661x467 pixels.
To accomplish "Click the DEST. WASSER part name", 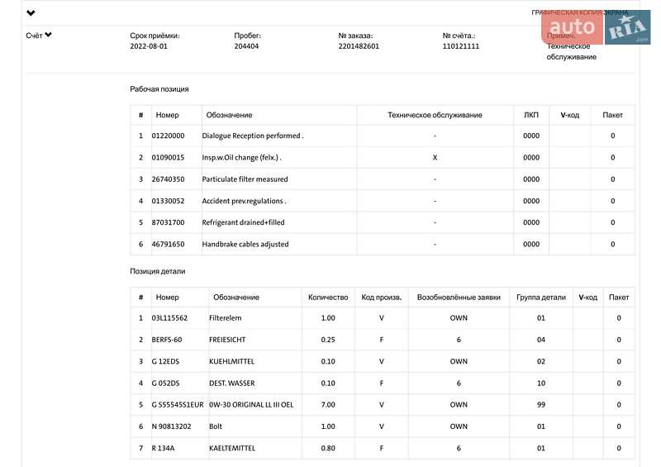I will point(232,383).
